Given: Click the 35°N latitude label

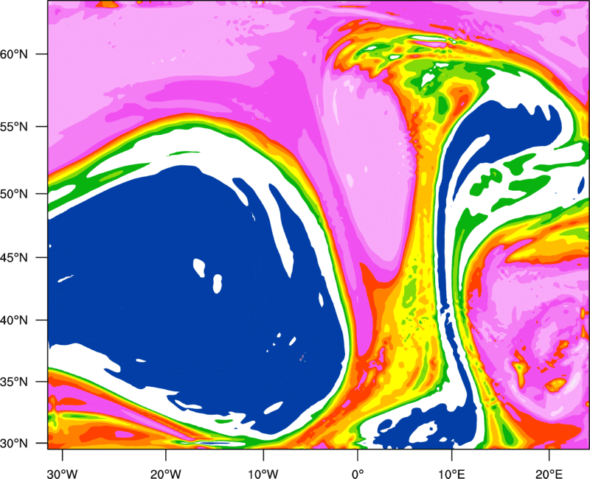Looking at the screenshot, I should pyautogui.click(x=14, y=382).
